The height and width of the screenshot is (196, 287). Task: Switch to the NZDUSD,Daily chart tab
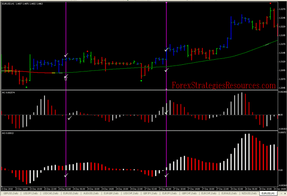(x=249, y=194)
